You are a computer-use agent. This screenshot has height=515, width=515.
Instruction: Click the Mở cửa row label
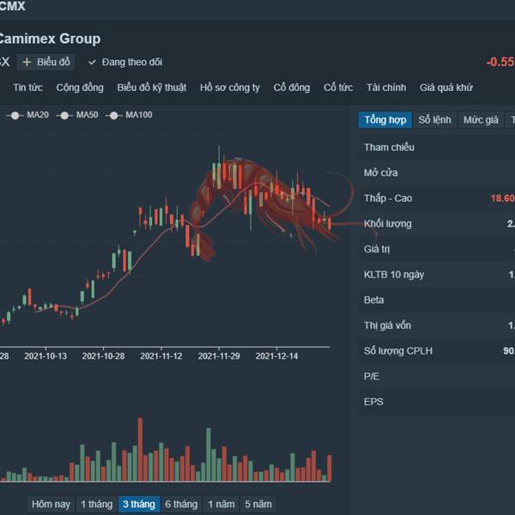380,173
